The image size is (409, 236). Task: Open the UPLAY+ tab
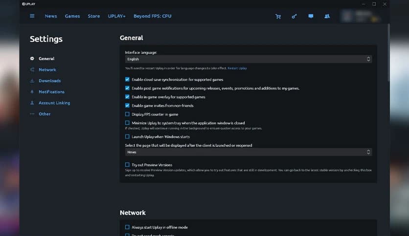pyautogui.click(x=116, y=16)
